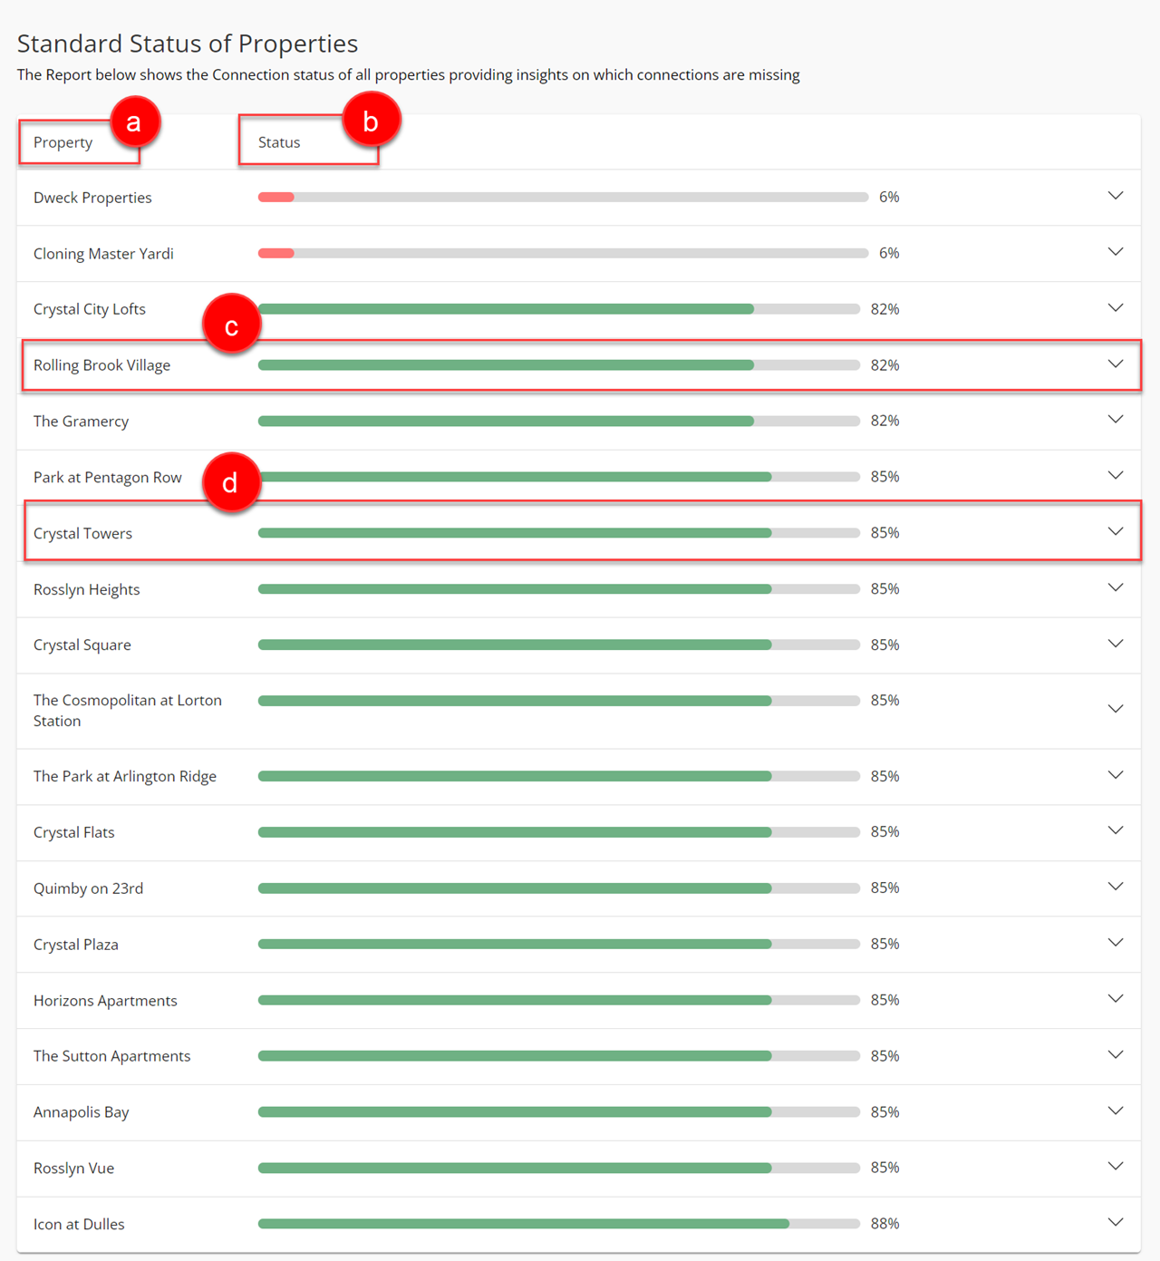Click the 88% label for Icon at Dulles
The image size is (1160, 1261).
tap(884, 1224)
